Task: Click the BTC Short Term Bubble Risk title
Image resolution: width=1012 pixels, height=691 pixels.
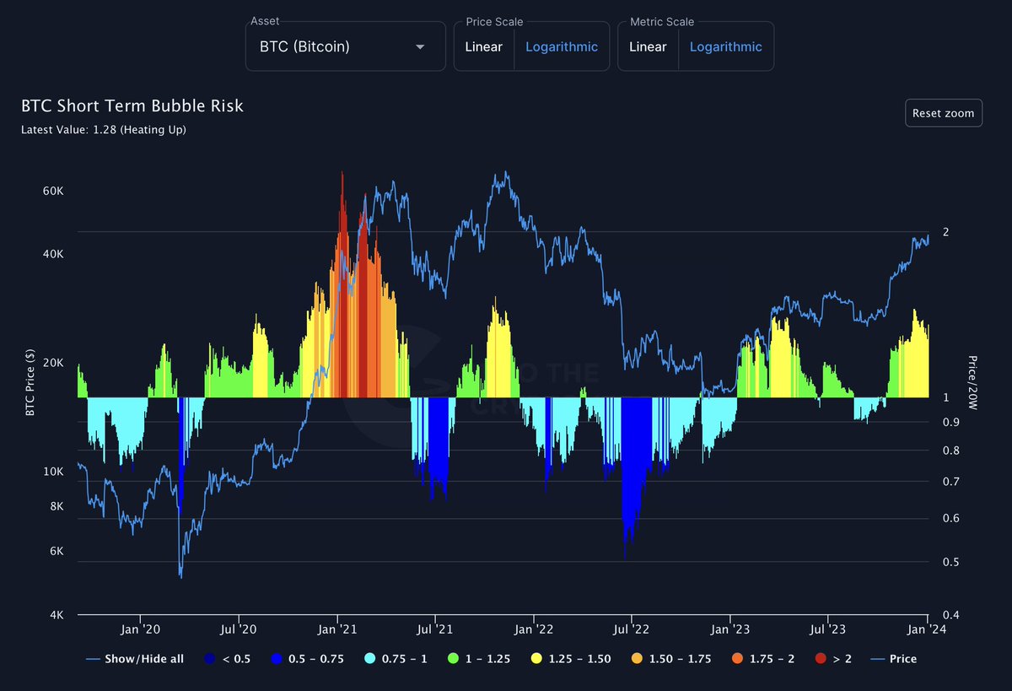Action: (x=132, y=106)
